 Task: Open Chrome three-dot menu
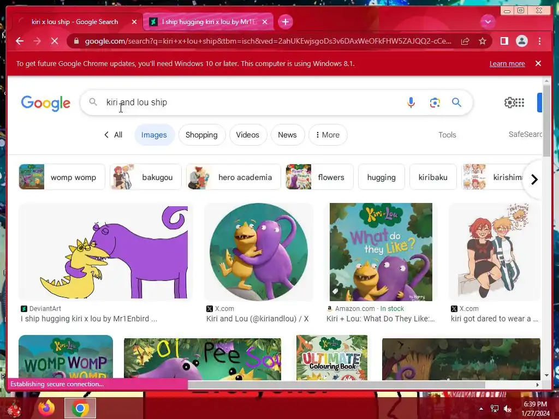click(539, 41)
